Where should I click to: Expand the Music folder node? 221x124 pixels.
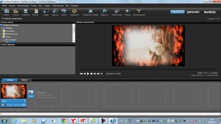(x=2, y=37)
